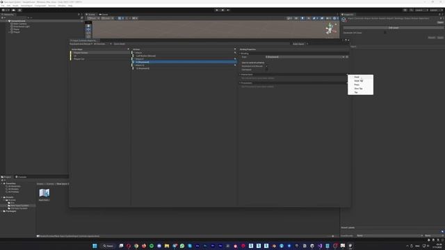
Task: Switch to the Console tab
Action: coord(21,177)
